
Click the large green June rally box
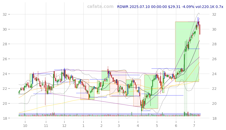(x=187, y=52)
